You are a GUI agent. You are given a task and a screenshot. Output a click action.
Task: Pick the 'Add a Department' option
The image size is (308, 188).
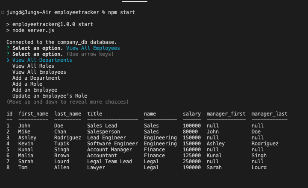click(36, 78)
